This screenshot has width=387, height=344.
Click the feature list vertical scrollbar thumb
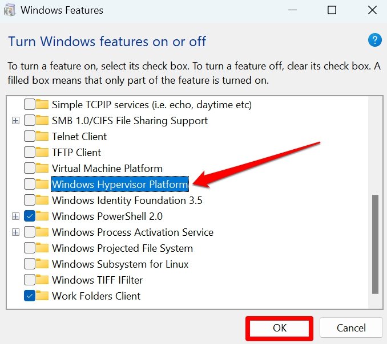375,244
